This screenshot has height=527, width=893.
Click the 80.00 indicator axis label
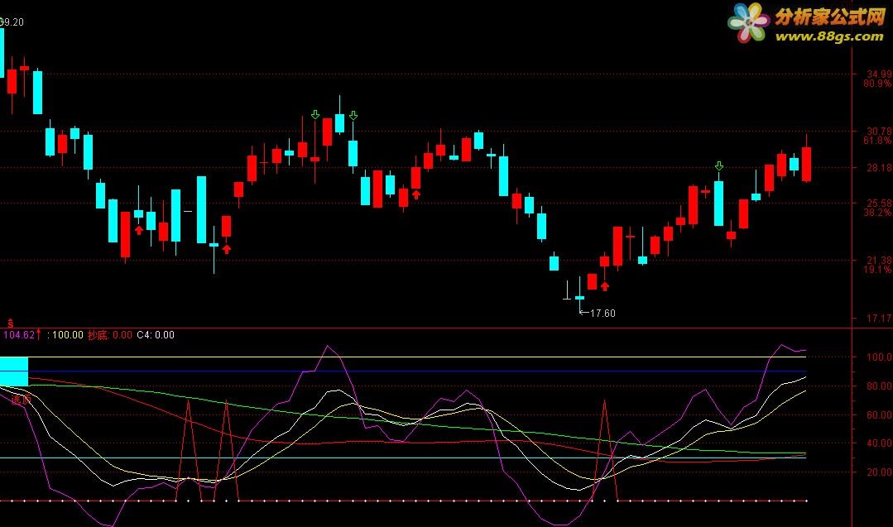click(879, 386)
